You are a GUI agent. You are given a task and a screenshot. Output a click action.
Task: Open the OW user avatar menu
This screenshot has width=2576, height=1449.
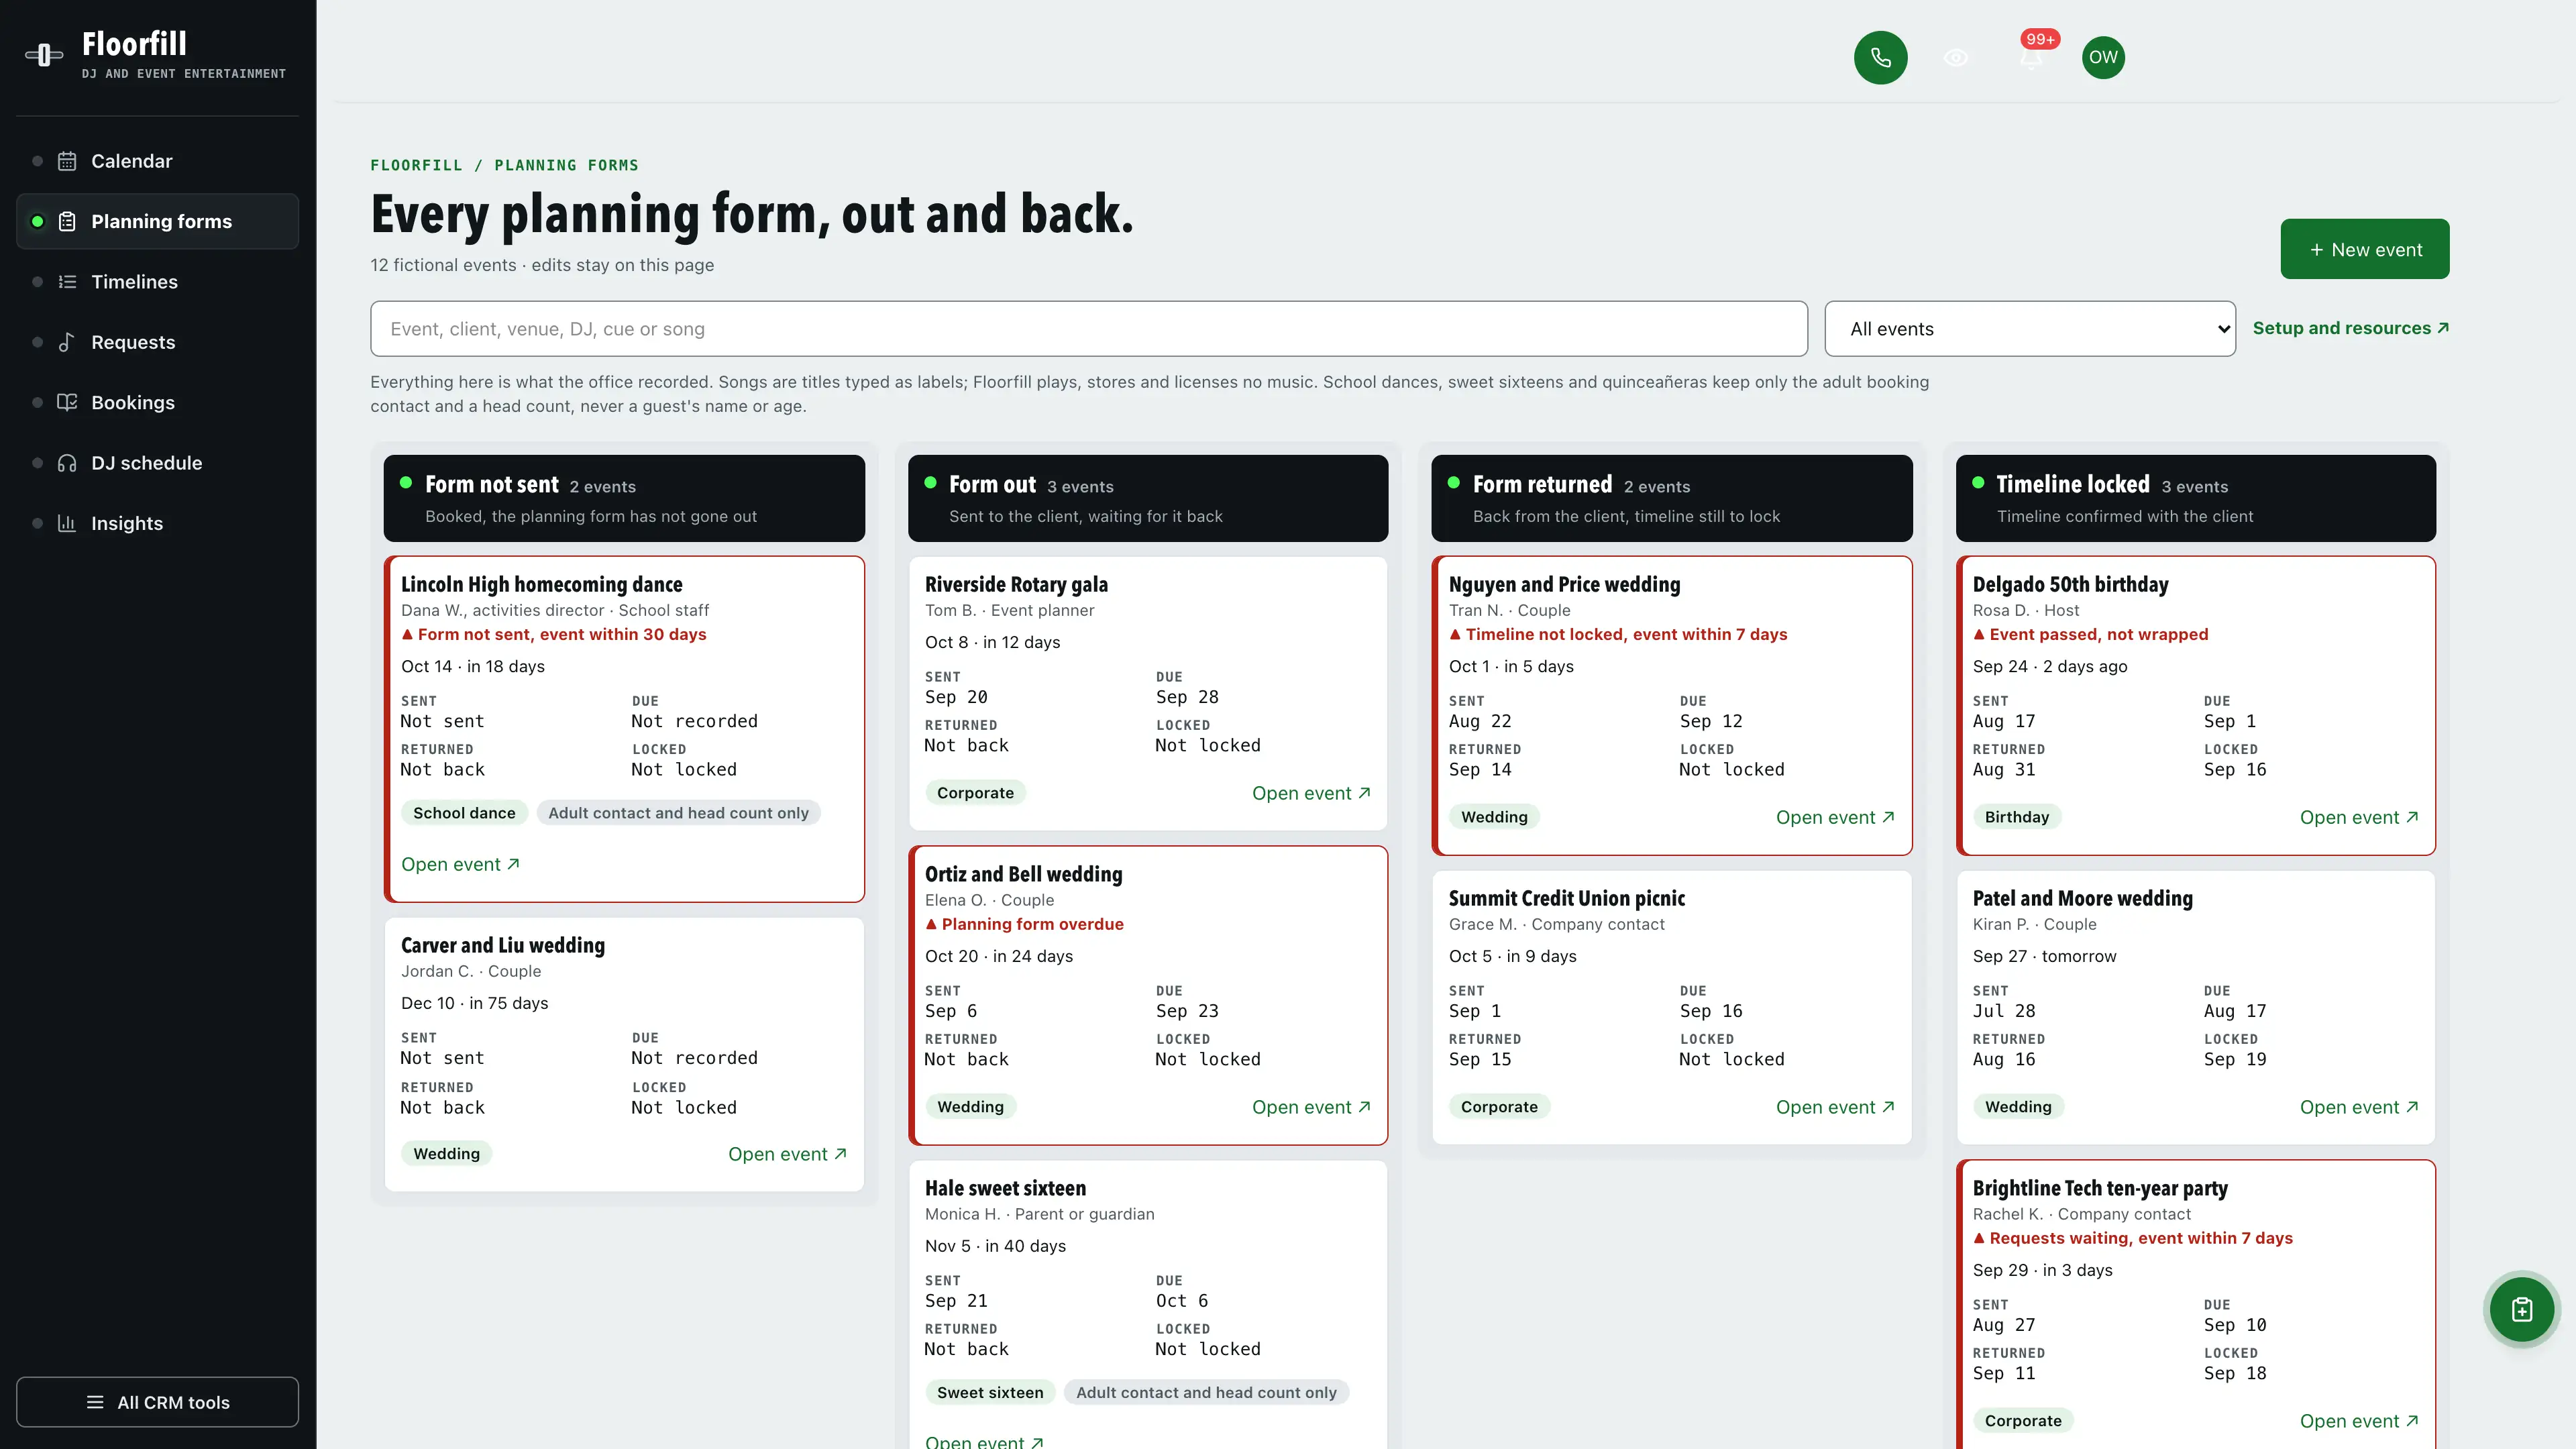pyautogui.click(x=2103, y=57)
